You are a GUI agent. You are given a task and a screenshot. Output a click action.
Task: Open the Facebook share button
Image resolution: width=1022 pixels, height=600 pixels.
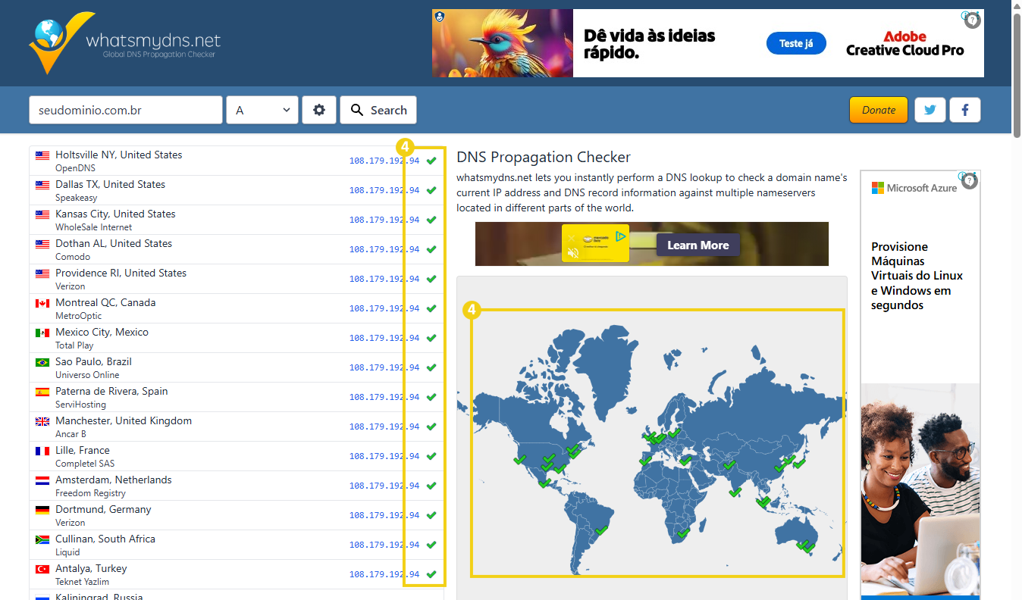965,110
